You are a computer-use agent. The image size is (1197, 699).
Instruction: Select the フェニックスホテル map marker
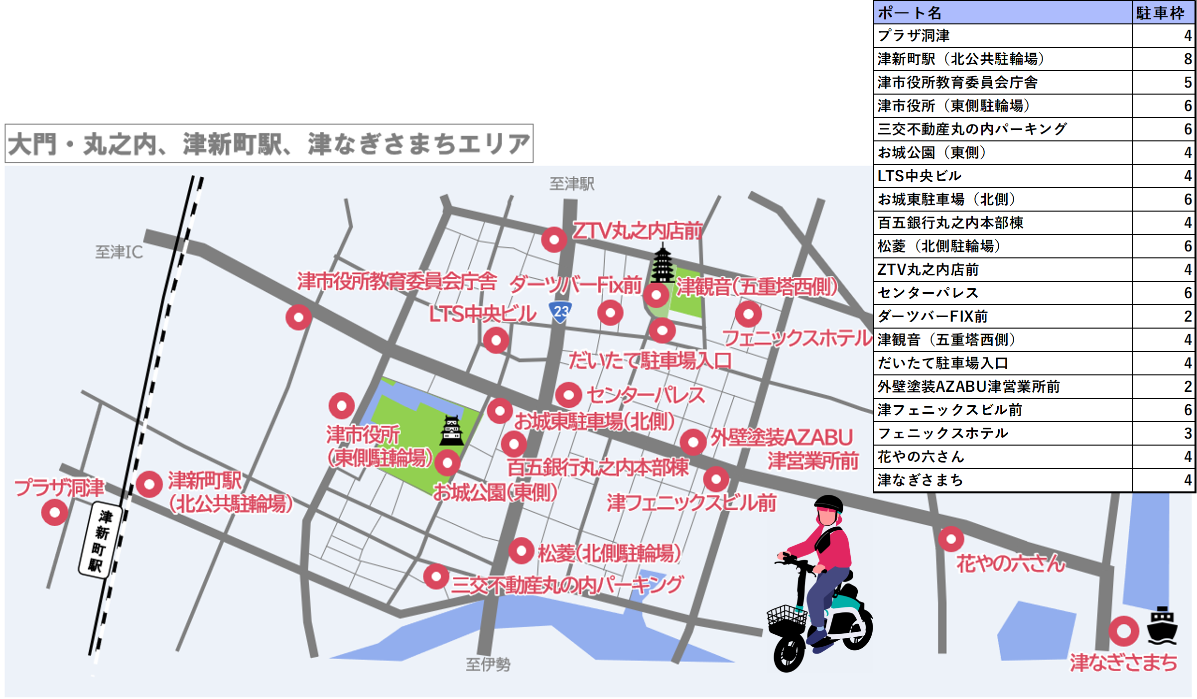pyautogui.click(x=748, y=314)
